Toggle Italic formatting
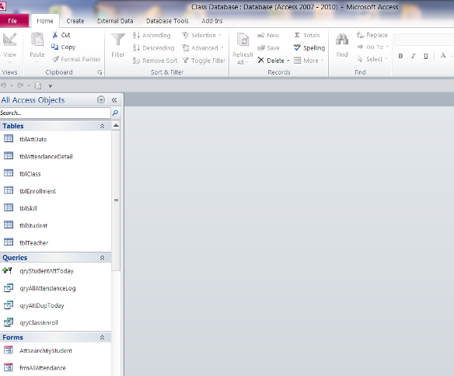 click(x=413, y=56)
